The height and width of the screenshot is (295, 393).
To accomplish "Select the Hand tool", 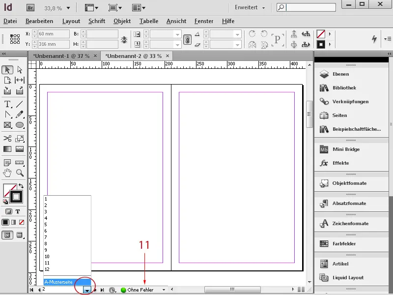I will [x=7, y=173].
